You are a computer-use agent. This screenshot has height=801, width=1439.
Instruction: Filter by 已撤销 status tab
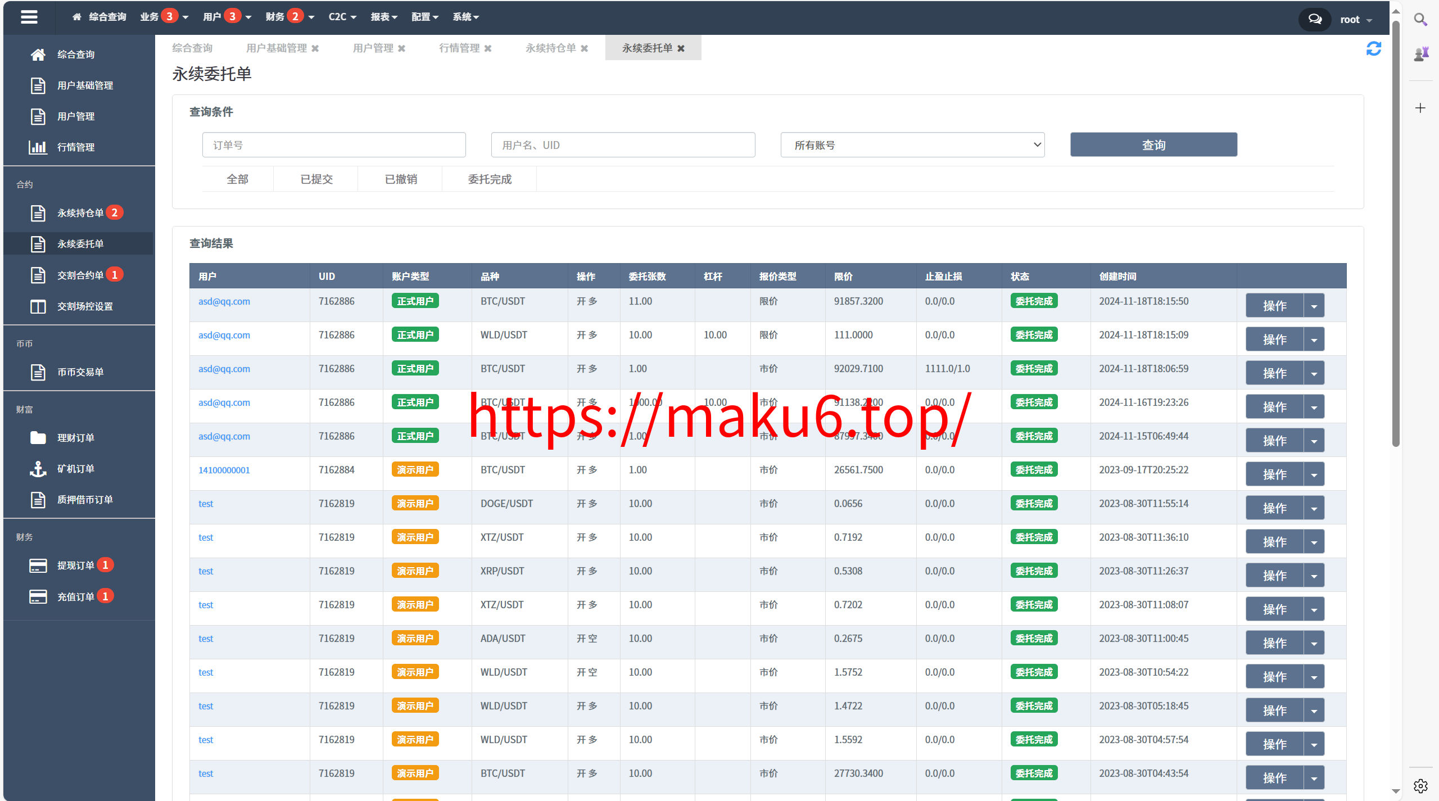(401, 179)
